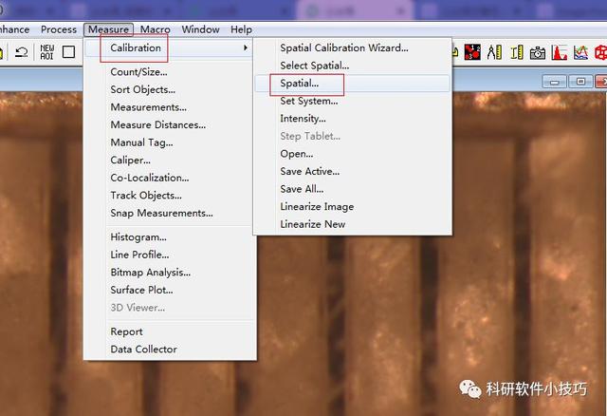Open the Help menu

(241, 29)
